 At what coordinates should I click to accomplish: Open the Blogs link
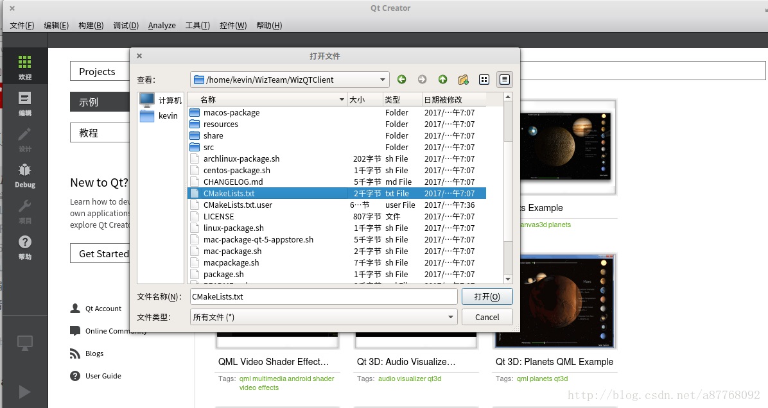tap(87, 353)
